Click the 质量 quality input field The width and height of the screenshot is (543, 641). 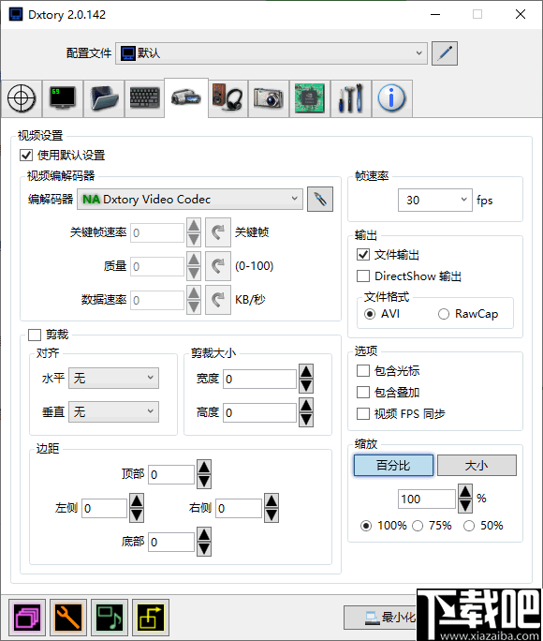pos(157,266)
